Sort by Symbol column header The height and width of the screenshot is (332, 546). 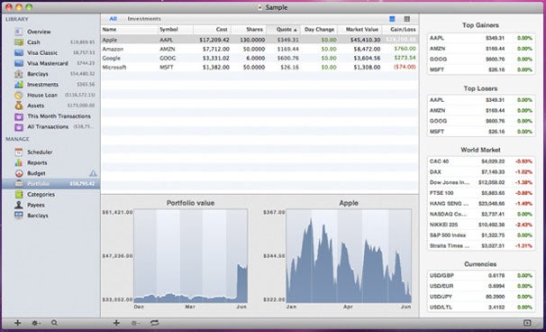(176, 30)
